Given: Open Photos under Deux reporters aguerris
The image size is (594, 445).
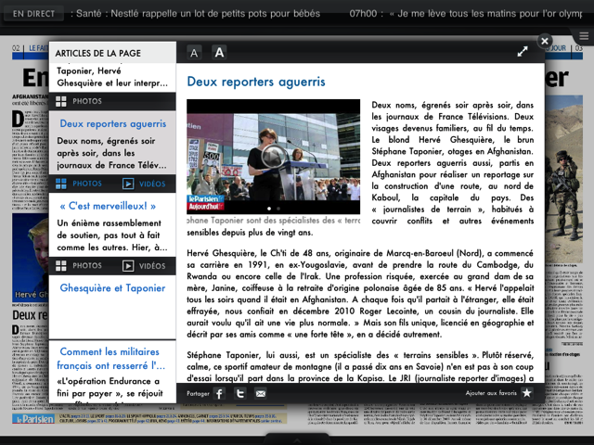Looking at the screenshot, I should [x=79, y=184].
